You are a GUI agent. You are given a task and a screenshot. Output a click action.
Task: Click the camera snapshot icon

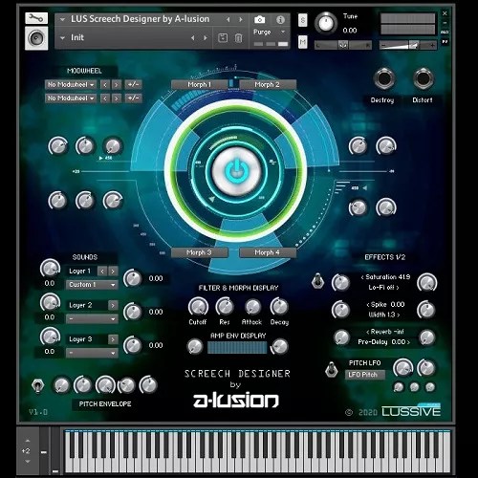259,20
